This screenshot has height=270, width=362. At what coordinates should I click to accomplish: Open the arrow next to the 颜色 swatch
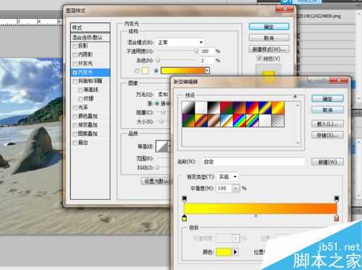235,252
